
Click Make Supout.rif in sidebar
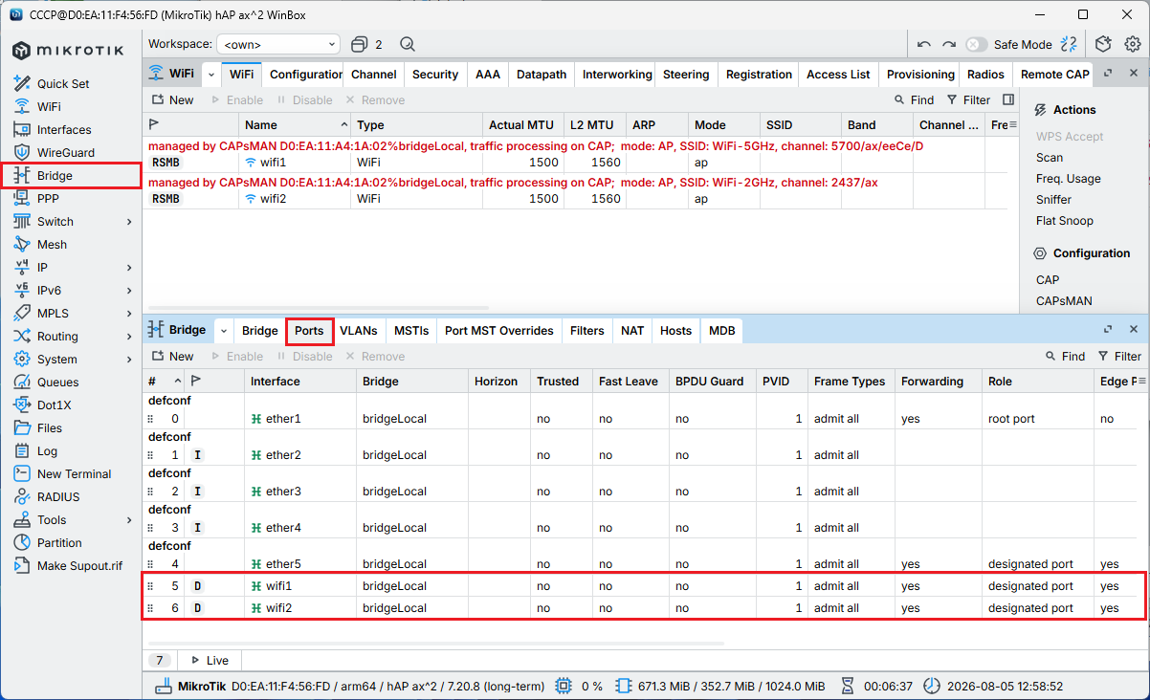[79, 566]
